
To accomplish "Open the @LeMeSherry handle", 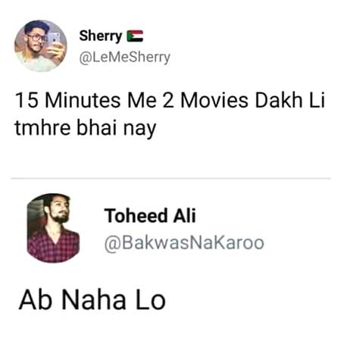I will coord(125,58).
